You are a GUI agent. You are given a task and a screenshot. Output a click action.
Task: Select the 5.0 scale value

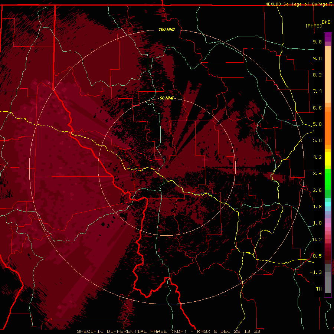point(317,141)
